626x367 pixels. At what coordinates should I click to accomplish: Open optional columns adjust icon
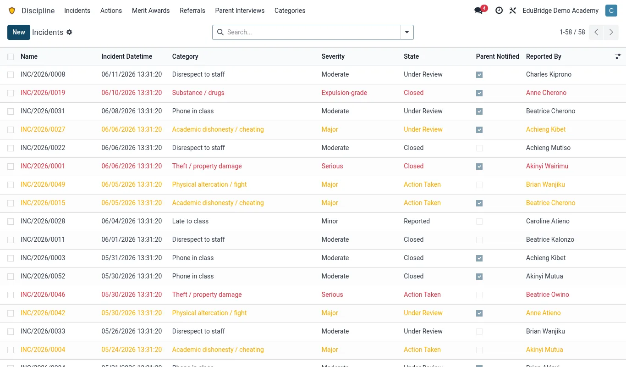pos(618,56)
